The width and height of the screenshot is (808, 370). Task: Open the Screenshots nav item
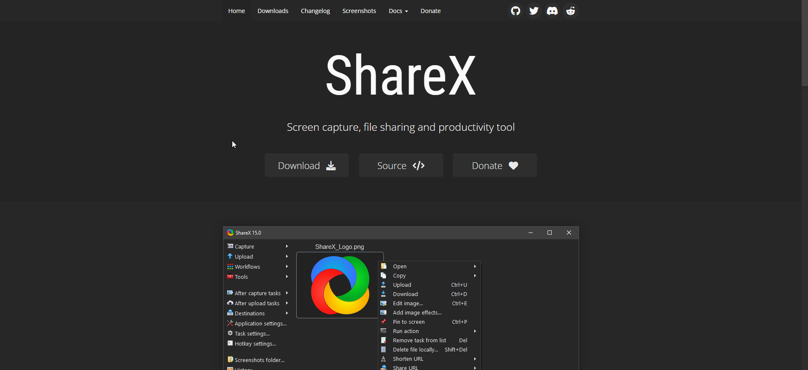359,11
